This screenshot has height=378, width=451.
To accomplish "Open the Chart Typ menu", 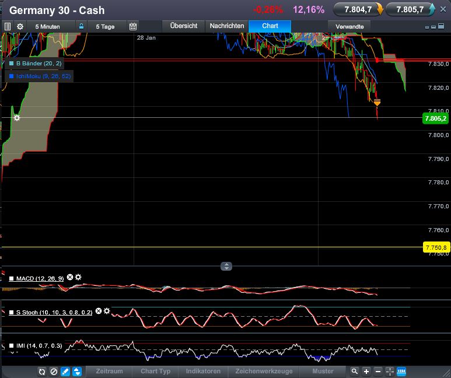I will pos(156,371).
